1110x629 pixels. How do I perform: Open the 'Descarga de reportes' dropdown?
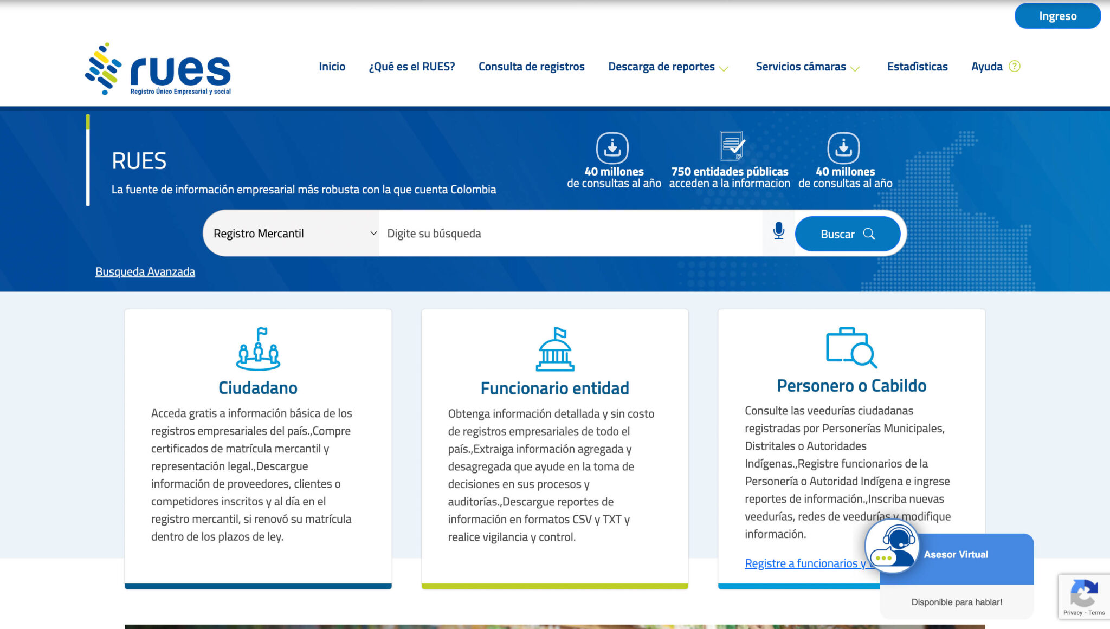point(661,67)
